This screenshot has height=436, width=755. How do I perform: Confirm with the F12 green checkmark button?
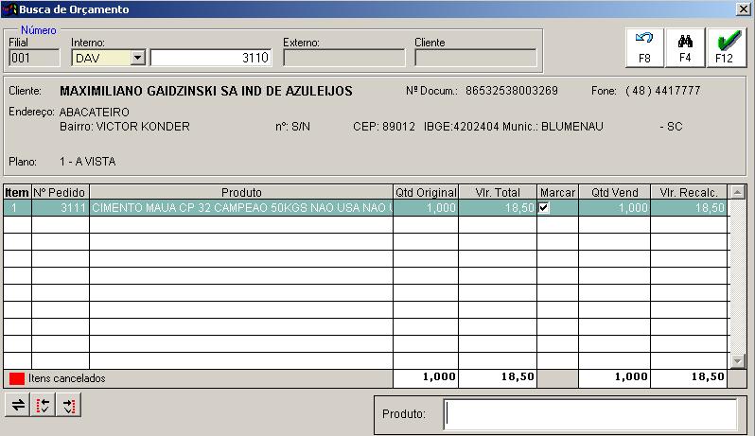(x=725, y=46)
